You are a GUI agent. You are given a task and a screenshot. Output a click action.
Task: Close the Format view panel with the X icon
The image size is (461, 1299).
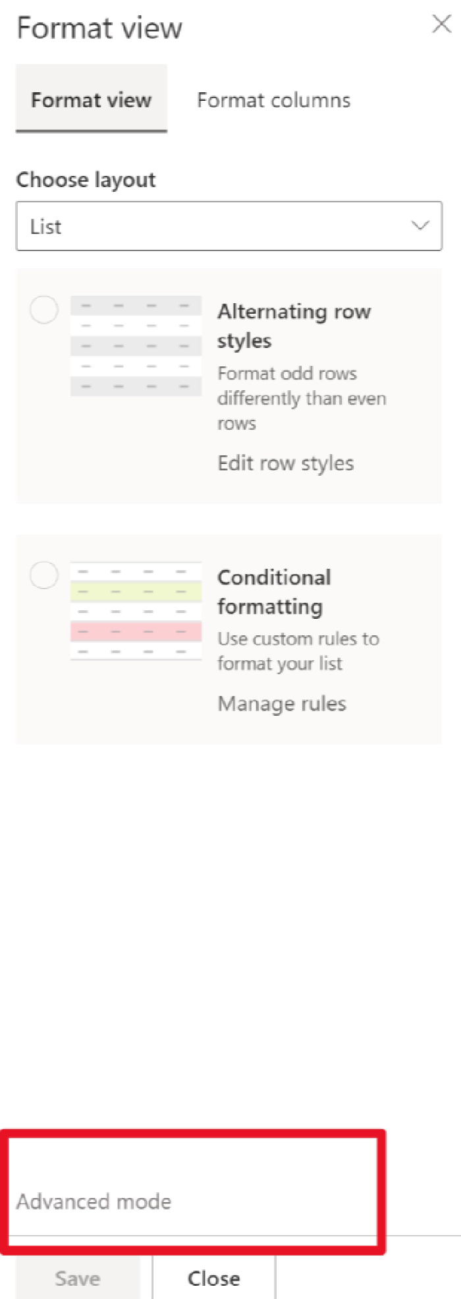pyautogui.click(x=441, y=24)
